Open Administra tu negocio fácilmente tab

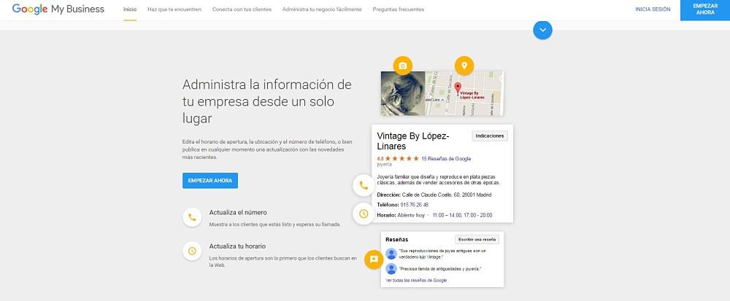pyautogui.click(x=322, y=9)
